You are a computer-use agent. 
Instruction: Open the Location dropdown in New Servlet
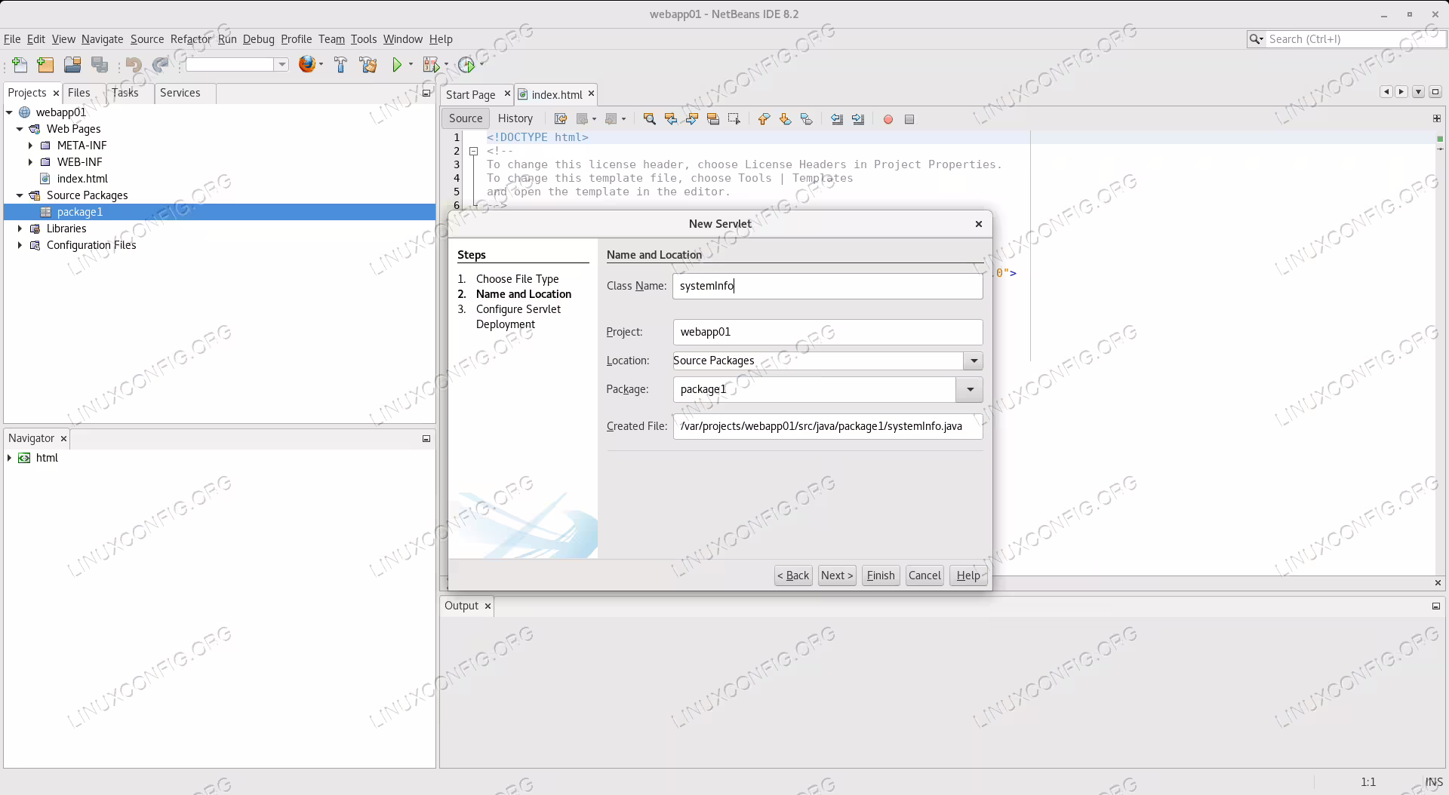tap(974, 361)
